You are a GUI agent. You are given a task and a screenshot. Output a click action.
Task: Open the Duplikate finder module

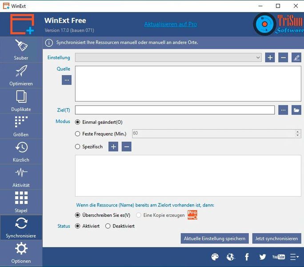pos(21,101)
